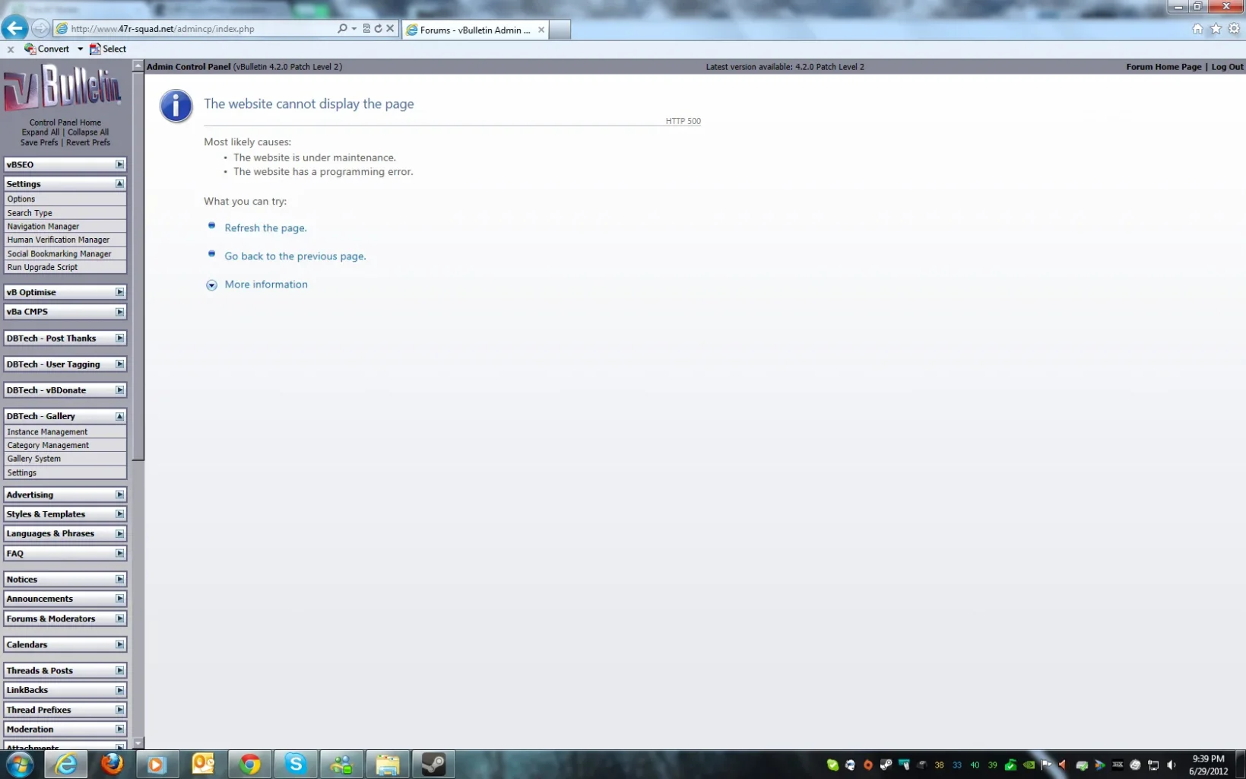Expand DBTech - User Tagging section arrow
The height and width of the screenshot is (779, 1246).
click(x=119, y=364)
